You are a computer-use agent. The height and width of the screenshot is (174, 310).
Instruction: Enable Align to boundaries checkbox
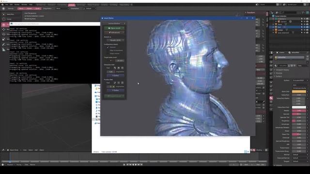point(108,50)
